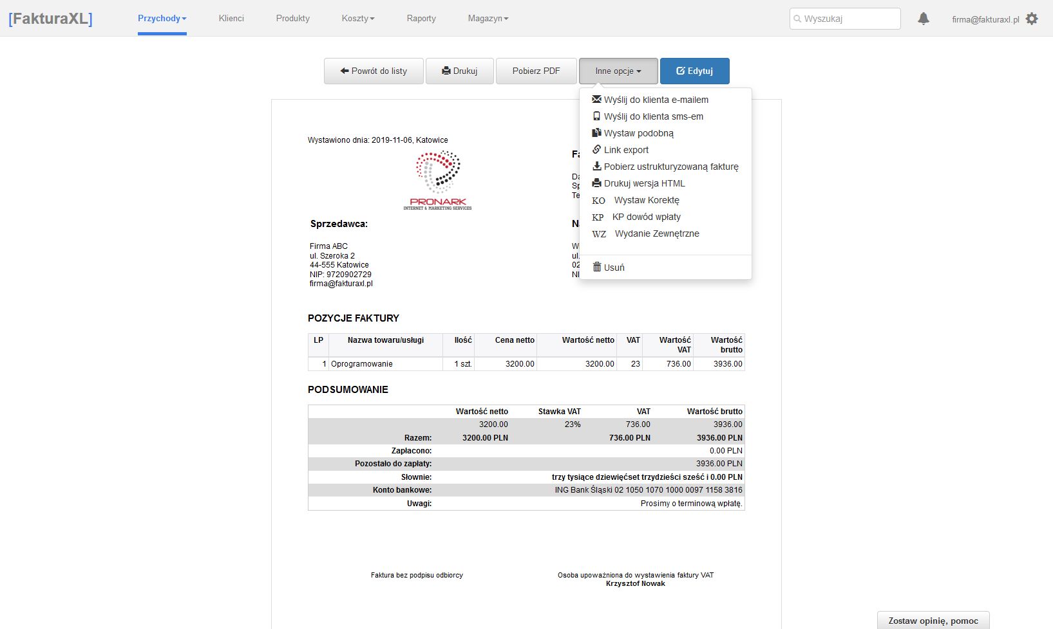Image resolution: width=1053 pixels, height=629 pixels.
Task: Click the Wystawiono dnia date line
Action: tap(378, 140)
